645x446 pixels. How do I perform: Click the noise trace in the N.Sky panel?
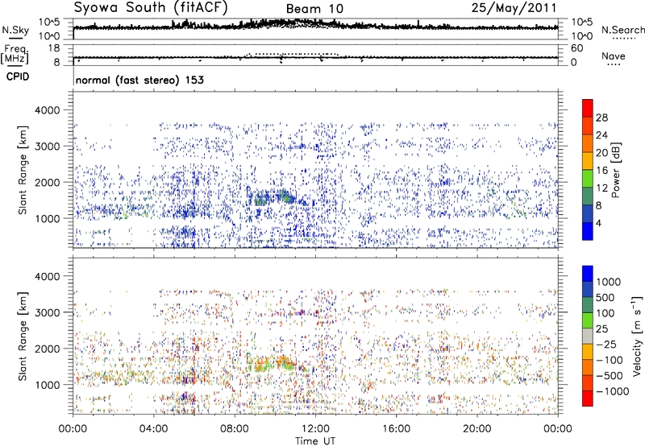(x=315, y=26)
